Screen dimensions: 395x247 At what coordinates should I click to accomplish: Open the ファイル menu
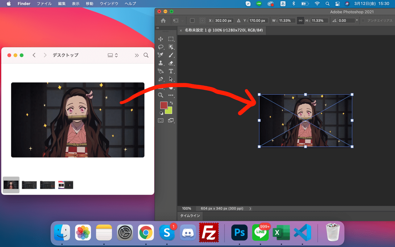[x=44, y=4]
